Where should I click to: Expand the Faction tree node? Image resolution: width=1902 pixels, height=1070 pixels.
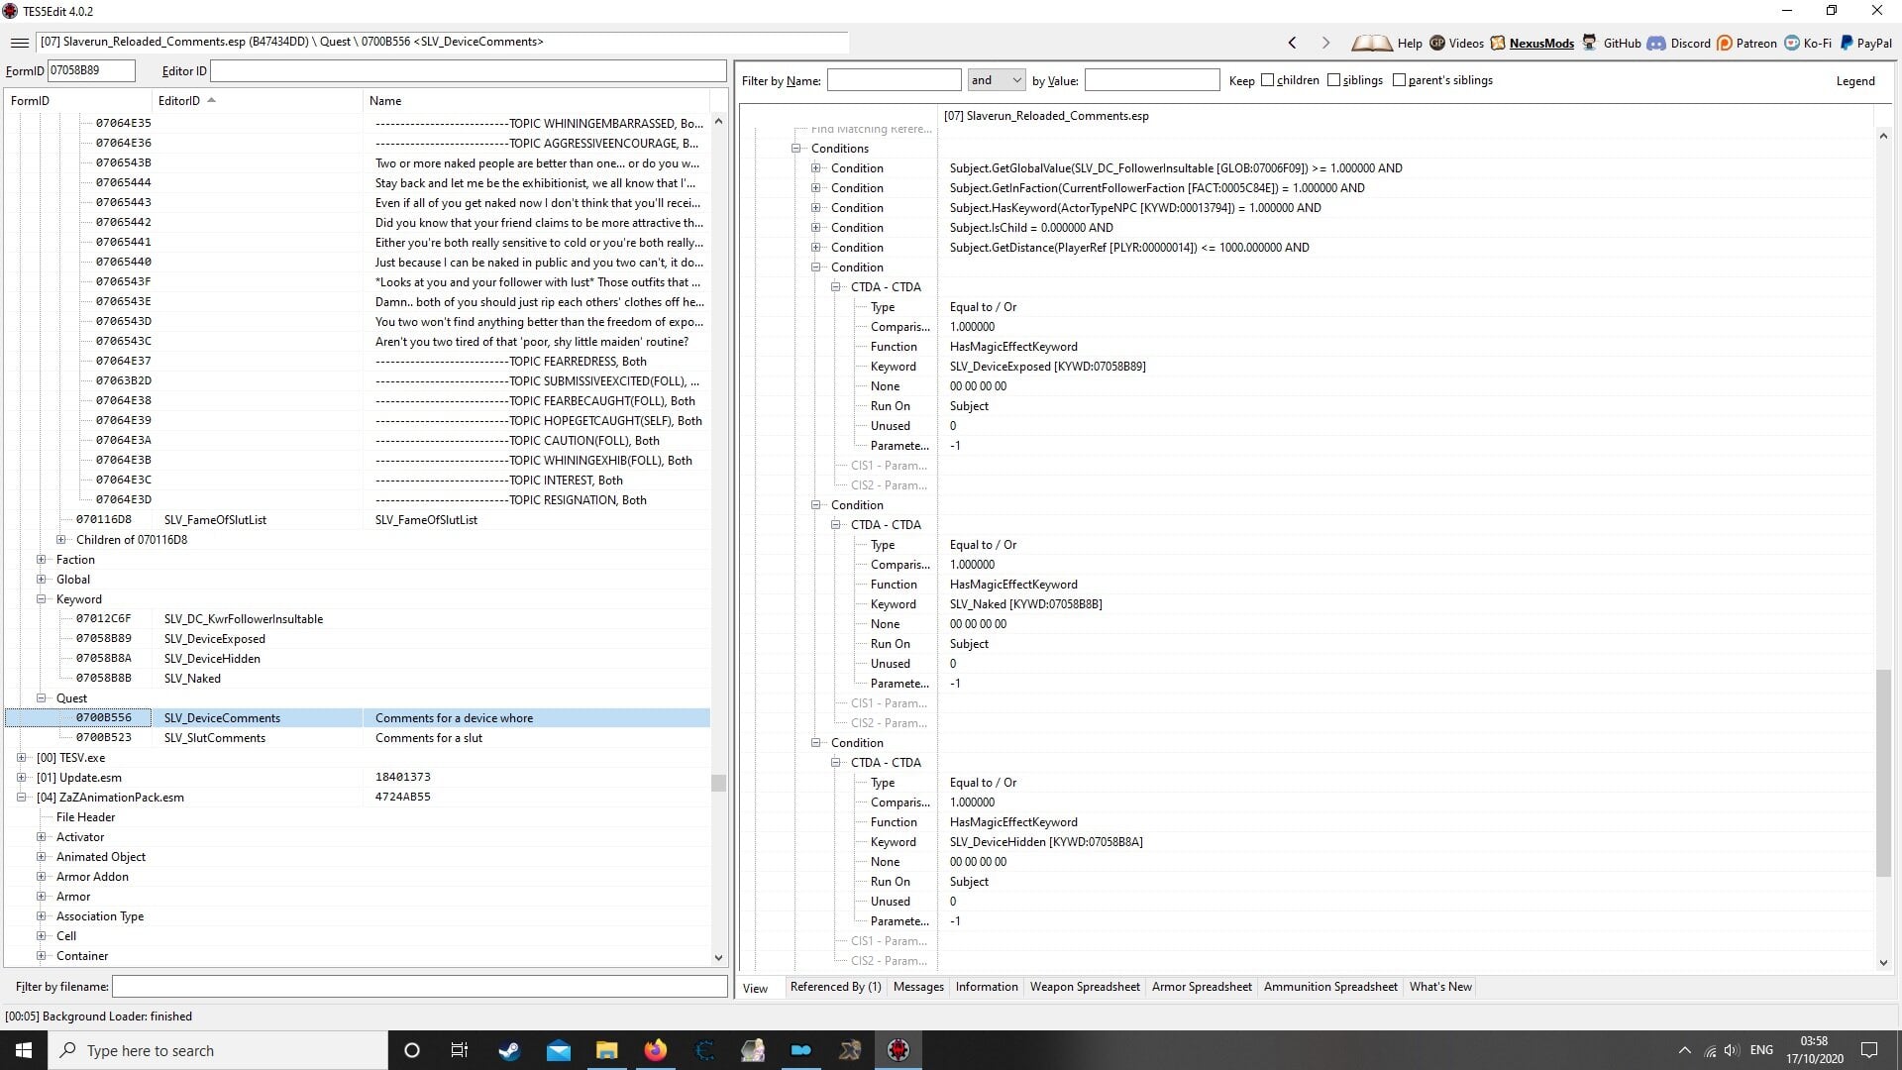[x=42, y=560]
